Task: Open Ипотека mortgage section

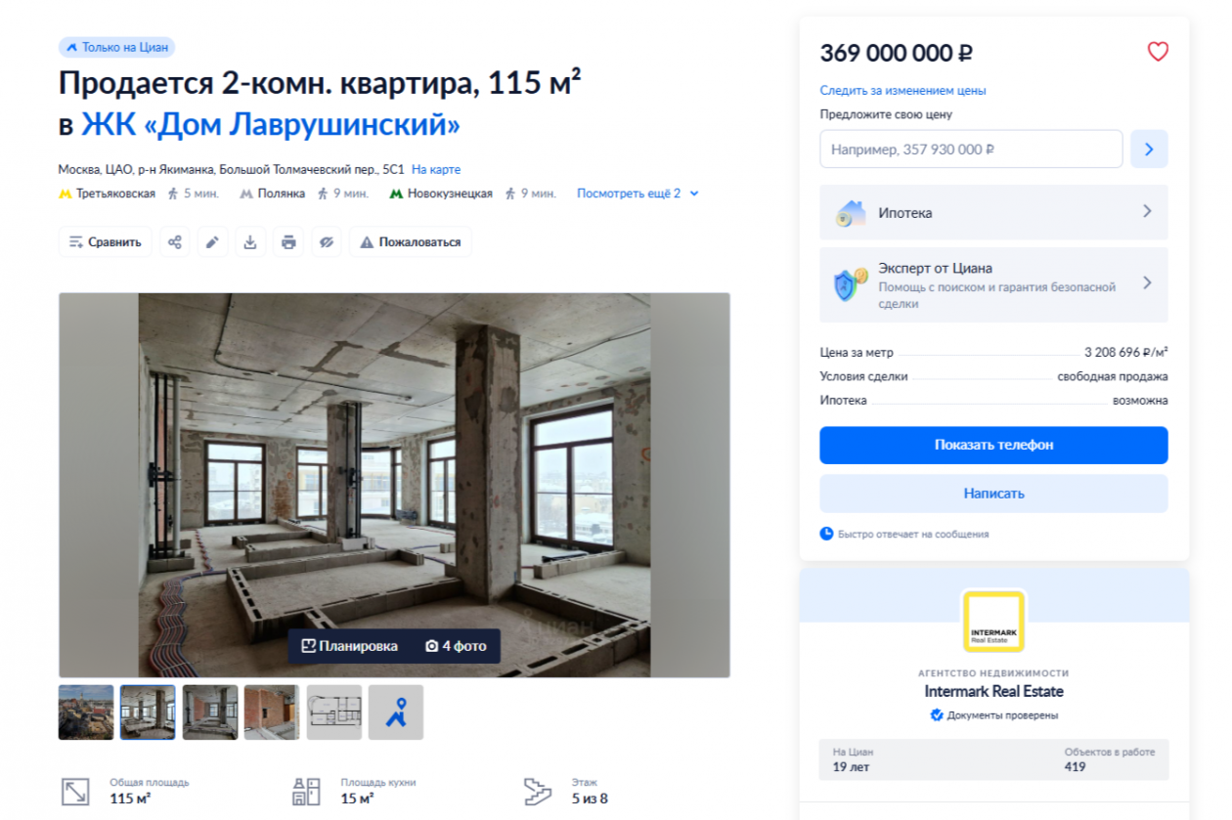Action: click(993, 212)
